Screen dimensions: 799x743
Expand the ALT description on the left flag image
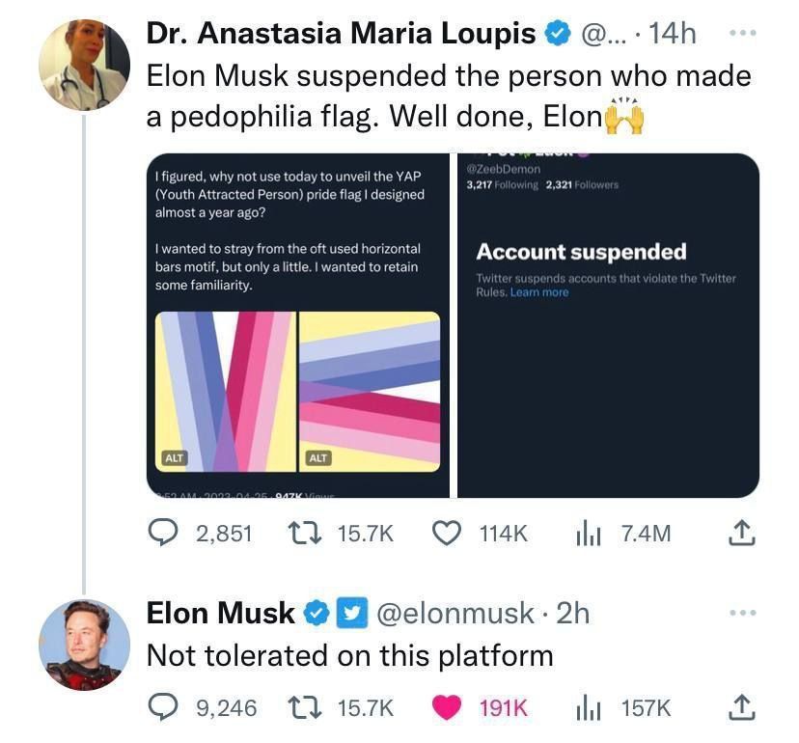(x=174, y=458)
